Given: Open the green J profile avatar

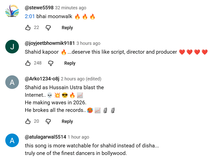Looking at the screenshot, I should coord(12,47).
